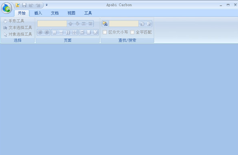
Task: Switch to the 视图 ribbon tab
Action: (71, 13)
